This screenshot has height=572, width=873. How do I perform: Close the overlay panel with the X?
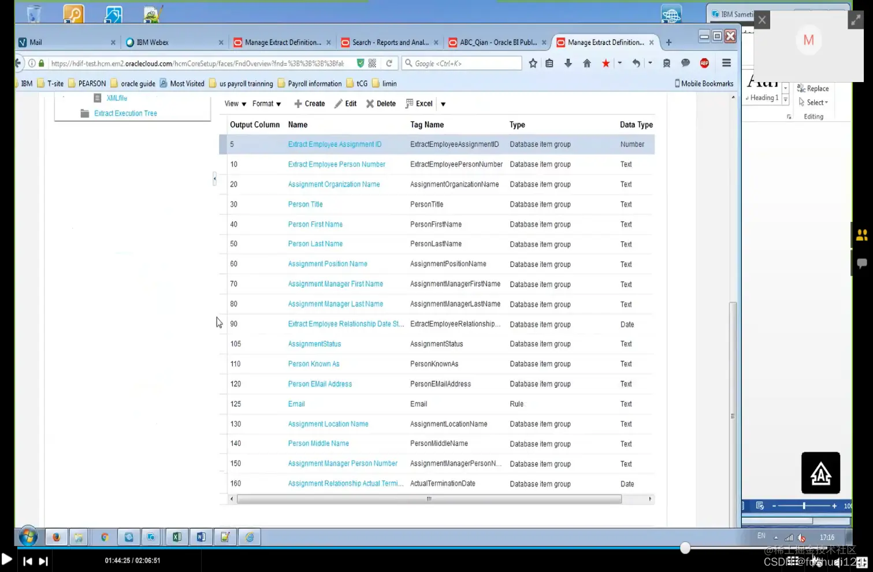762,20
